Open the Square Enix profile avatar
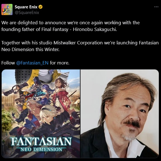The height and width of the screenshot is (161, 161). [7, 9]
